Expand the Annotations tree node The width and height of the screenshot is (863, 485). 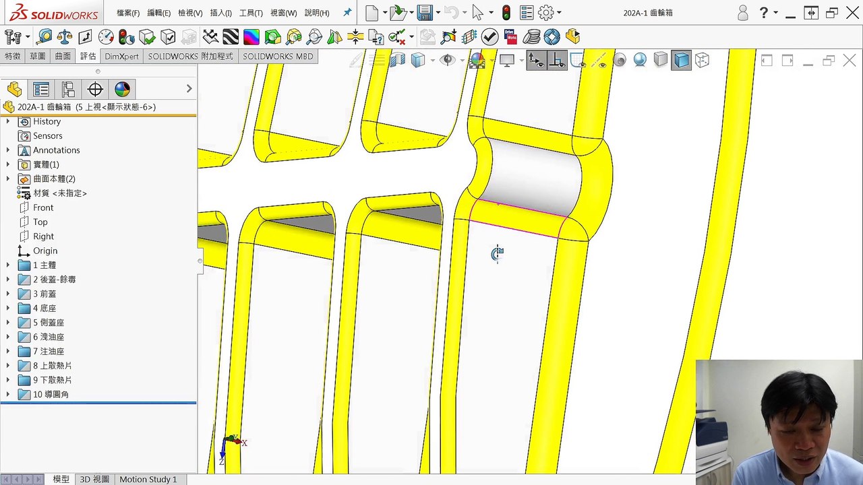point(8,150)
